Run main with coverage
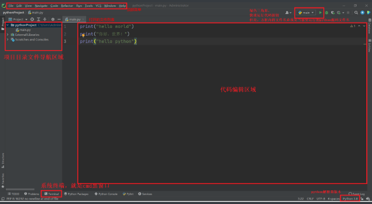The height and width of the screenshot is (204, 372). tap(333, 13)
